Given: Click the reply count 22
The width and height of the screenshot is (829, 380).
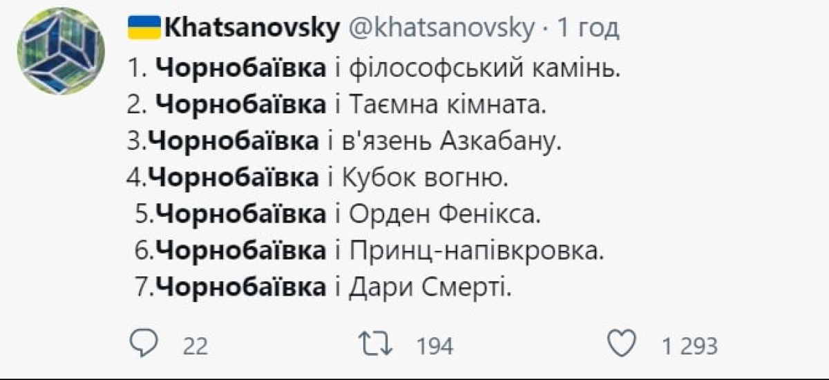Looking at the screenshot, I should (195, 345).
